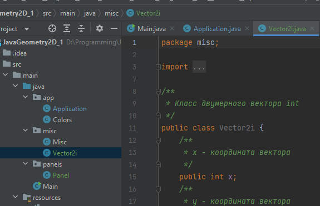The width and height of the screenshot is (320, 206).
Task: Open the Project panel settings gear
Action: (100, 28)
